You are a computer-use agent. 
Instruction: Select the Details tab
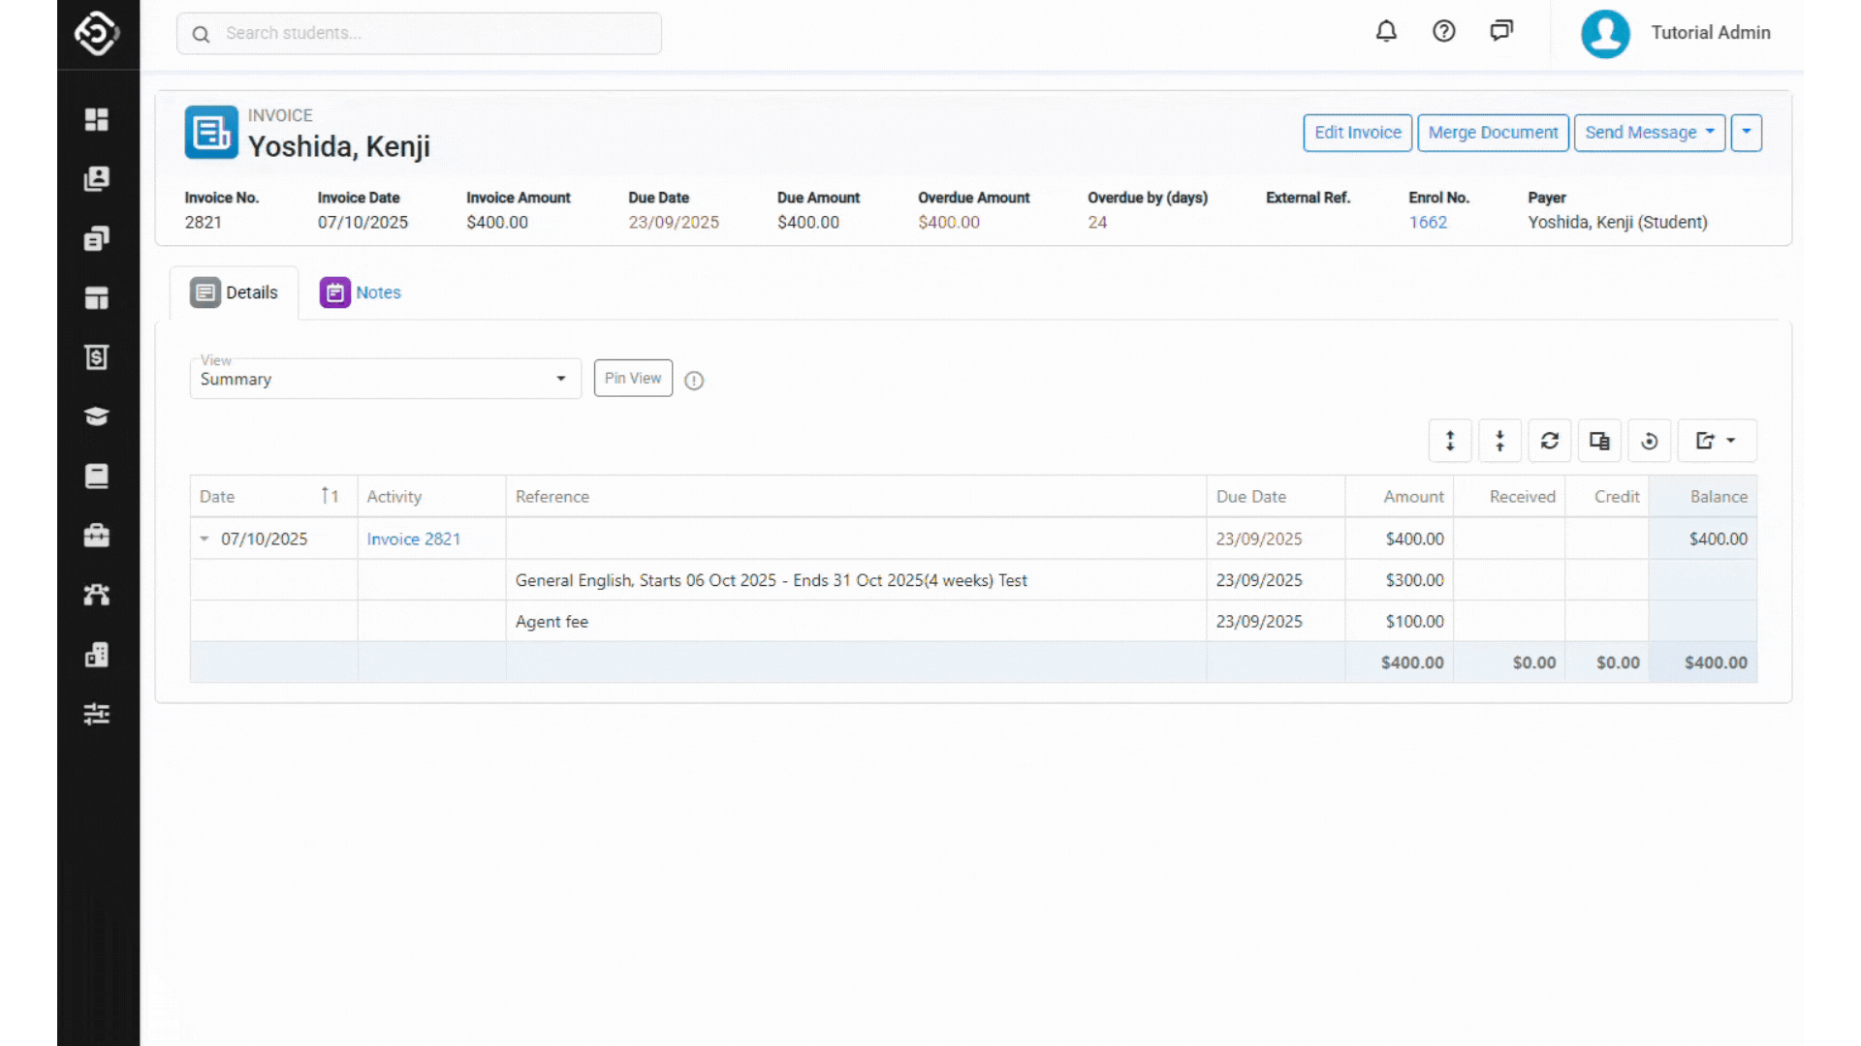234,292
